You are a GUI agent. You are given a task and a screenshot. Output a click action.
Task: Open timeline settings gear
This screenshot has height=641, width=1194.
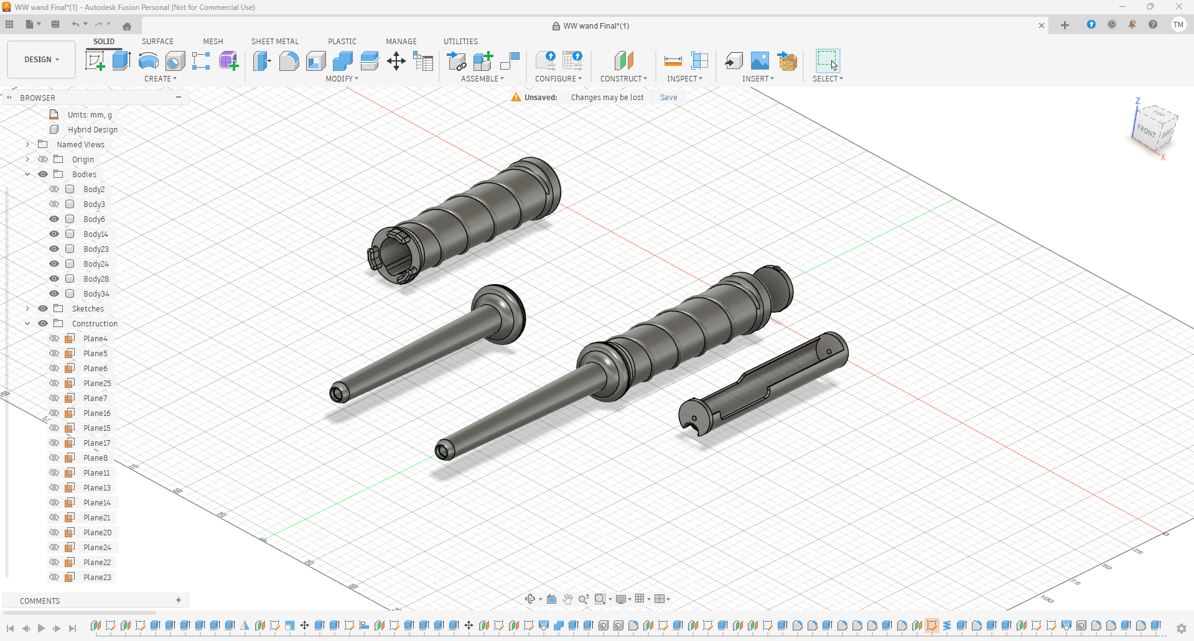pyautogui.click(x=1182, y=629)
